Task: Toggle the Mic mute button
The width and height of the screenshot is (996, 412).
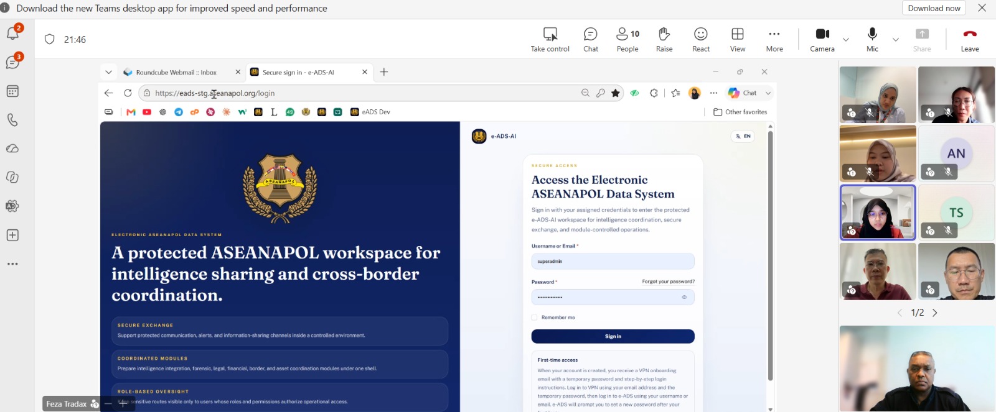Action: point(873,40)
